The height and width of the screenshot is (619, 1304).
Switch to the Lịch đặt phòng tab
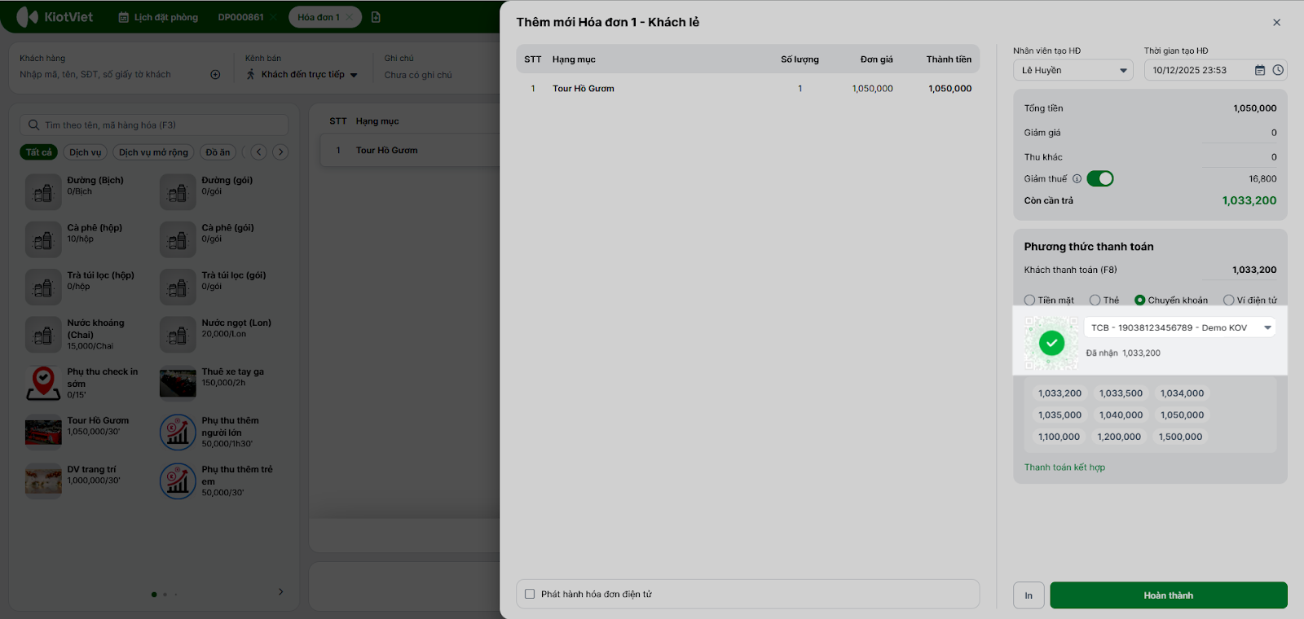158,17
